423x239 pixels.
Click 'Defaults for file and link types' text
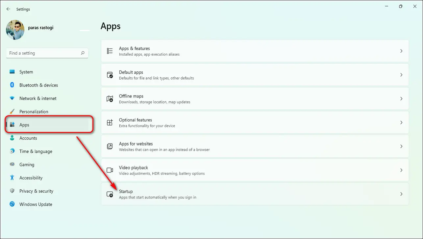pos(157,78)
